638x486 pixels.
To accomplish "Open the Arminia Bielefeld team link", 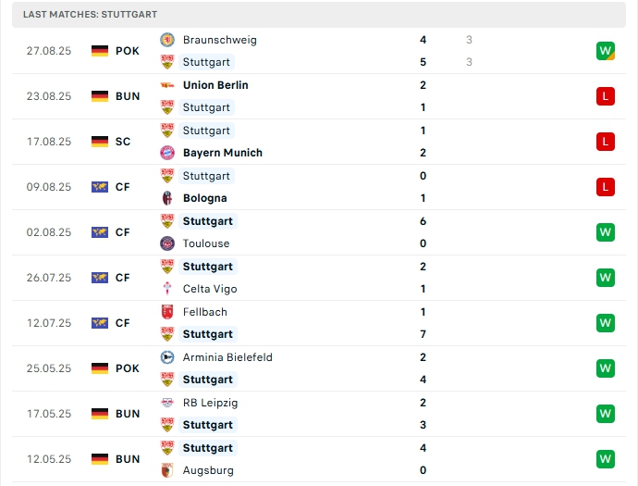I will pyautogui.click(x=227, y=357).
